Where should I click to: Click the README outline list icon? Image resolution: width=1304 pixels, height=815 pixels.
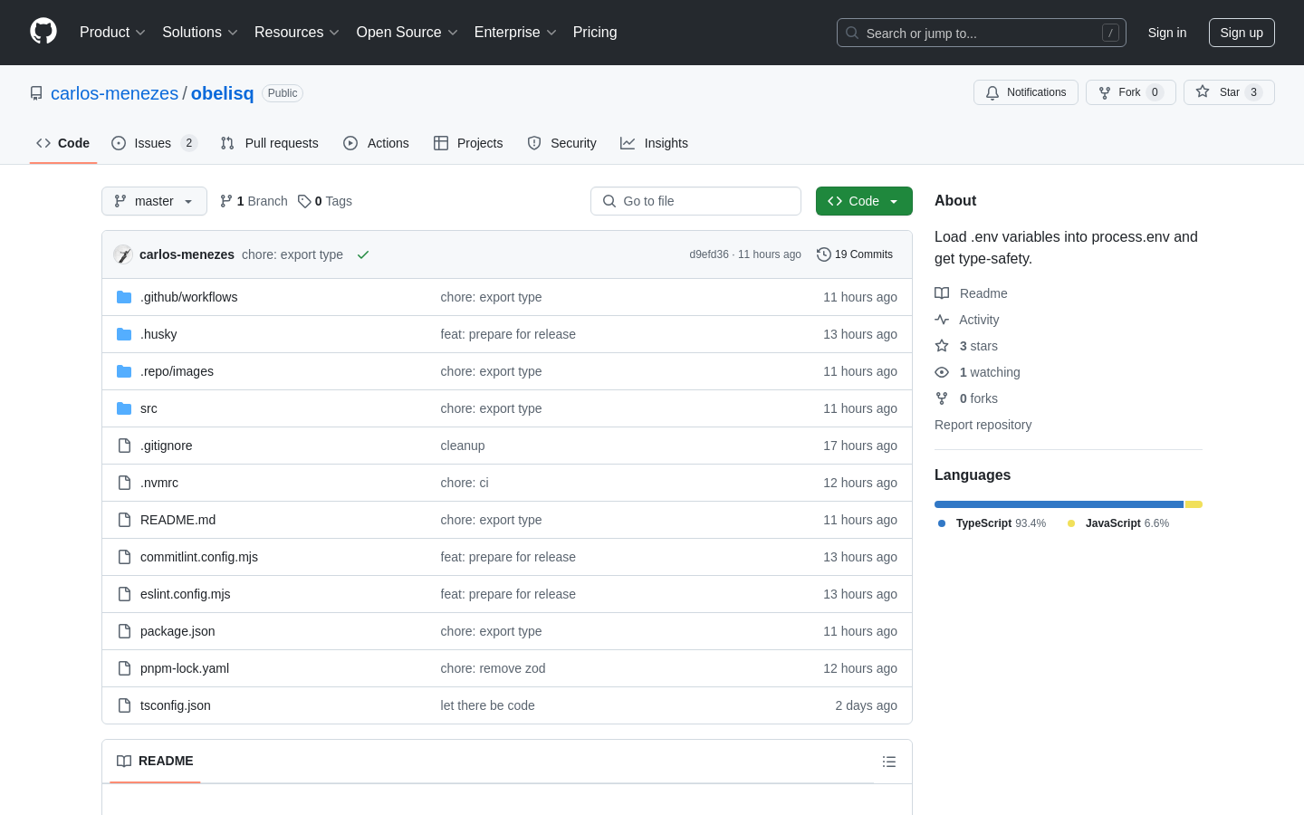coord(889,762)
